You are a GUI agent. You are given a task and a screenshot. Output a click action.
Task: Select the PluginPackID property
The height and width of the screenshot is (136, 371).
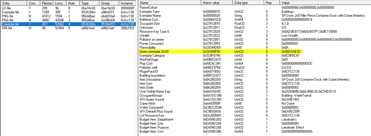[254, 71]
